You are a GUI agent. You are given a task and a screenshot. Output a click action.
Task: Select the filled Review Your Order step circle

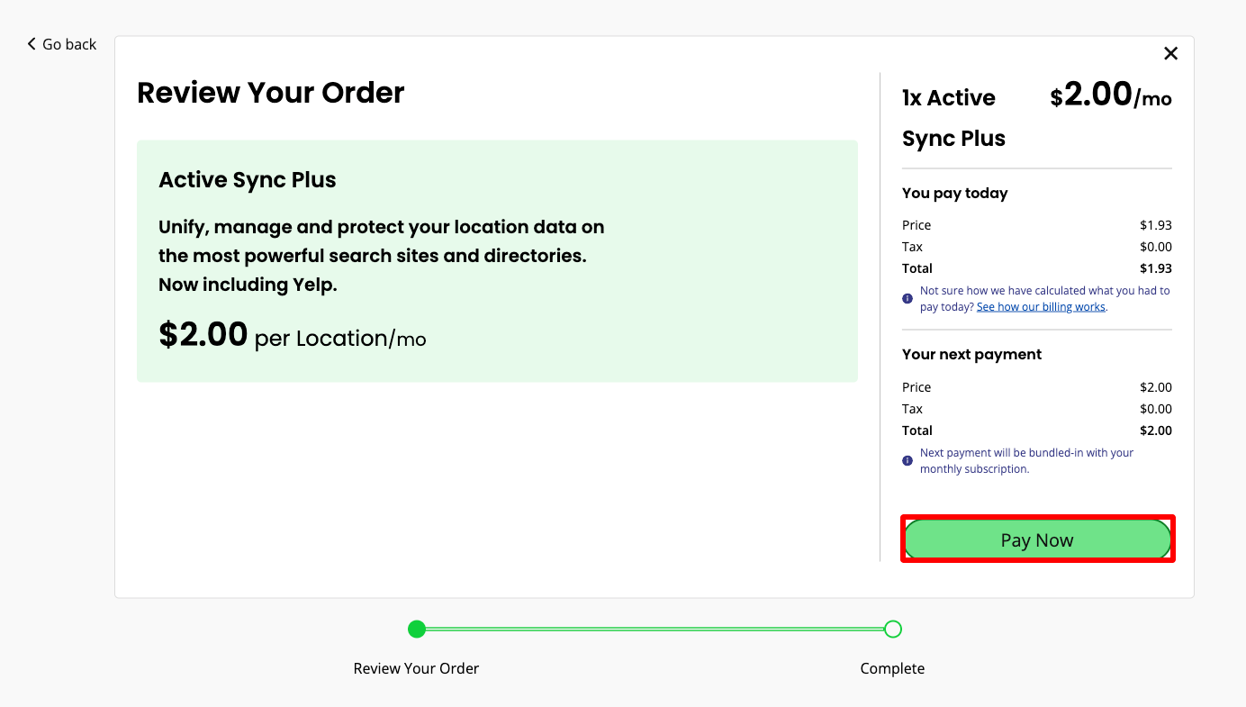(x=417, y=629)
